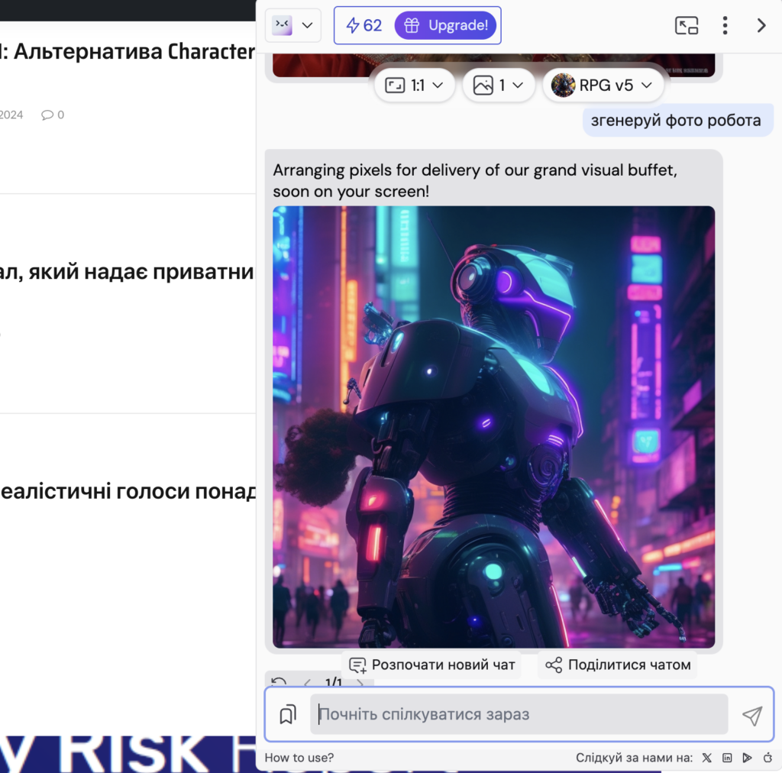Focus the Почніть спілкуватися зараз input field
The image size is (782, 773).
519,715
